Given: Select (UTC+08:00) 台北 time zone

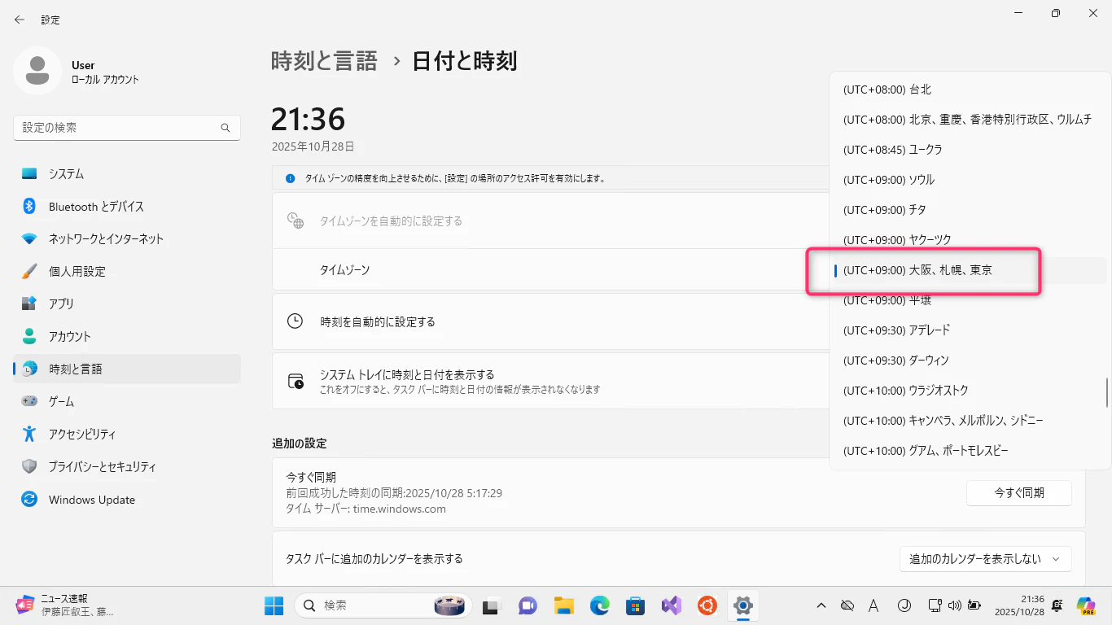Looking at the screenshot, I should pos(969,90).
